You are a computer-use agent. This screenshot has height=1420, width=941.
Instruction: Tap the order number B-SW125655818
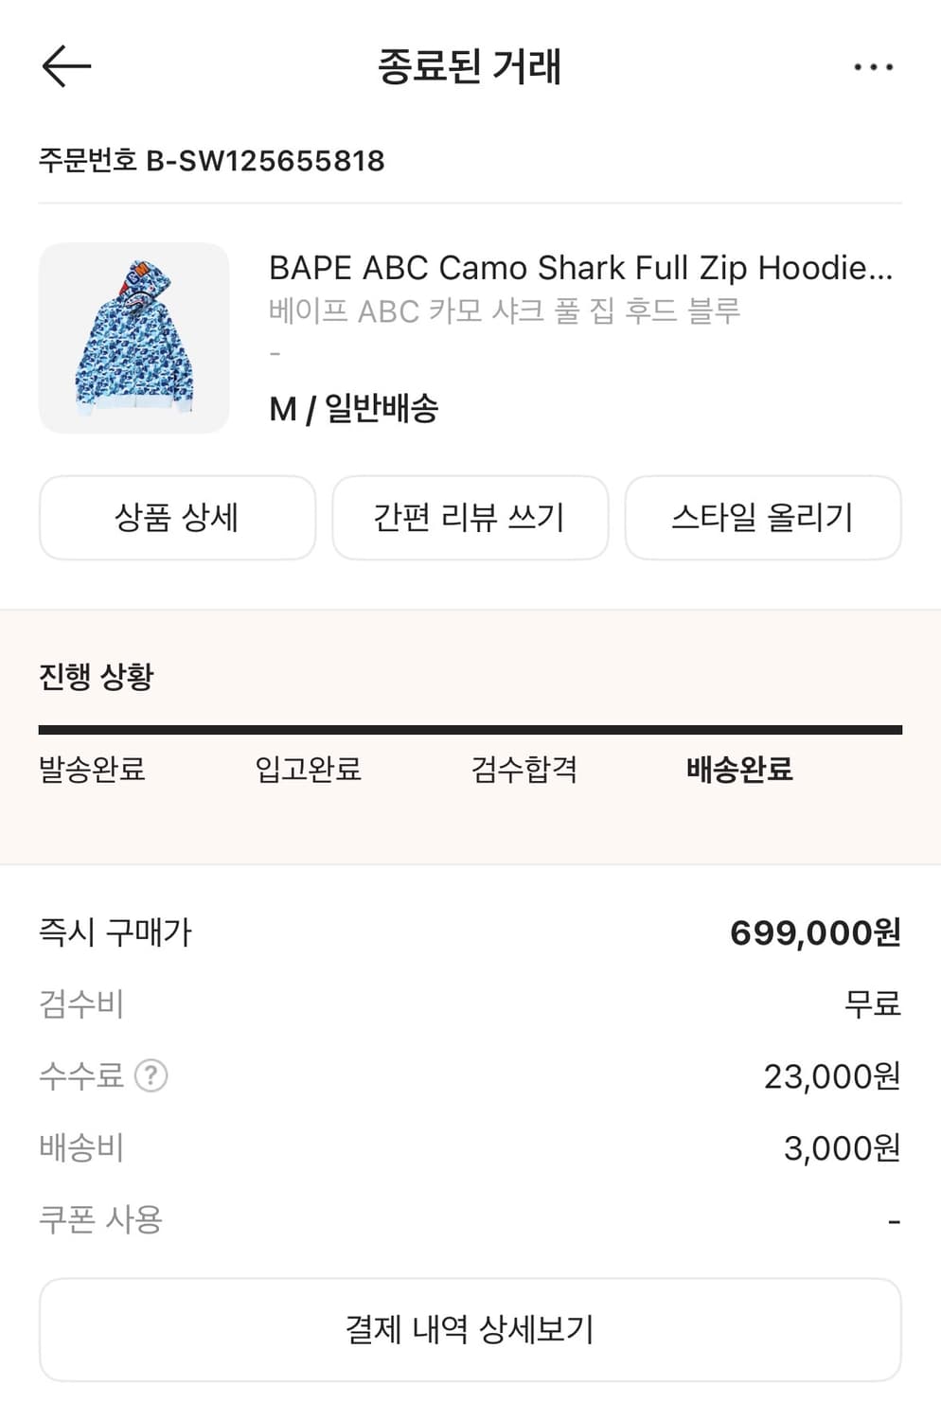tap(210, 161)
